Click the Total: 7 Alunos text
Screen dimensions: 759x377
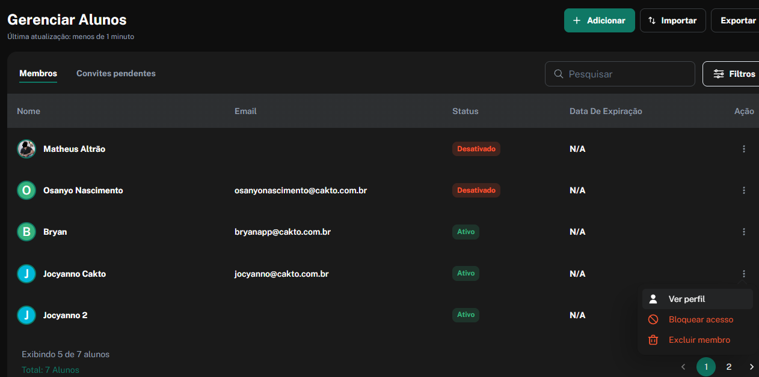click(51, 370)
